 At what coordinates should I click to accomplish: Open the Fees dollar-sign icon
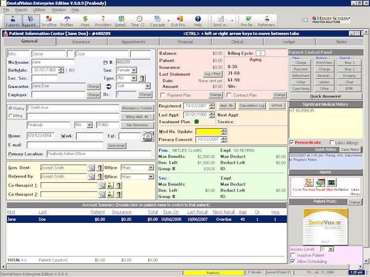pyautogui.click(x=85, y=21)
